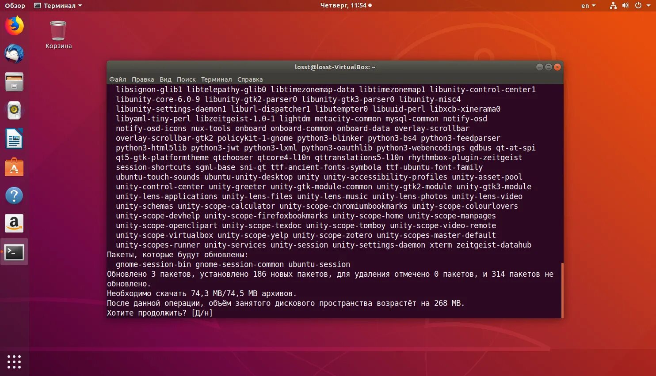656x376 pixels.
Task: Minimize the terminal window
Action: (x=539, y=67)
